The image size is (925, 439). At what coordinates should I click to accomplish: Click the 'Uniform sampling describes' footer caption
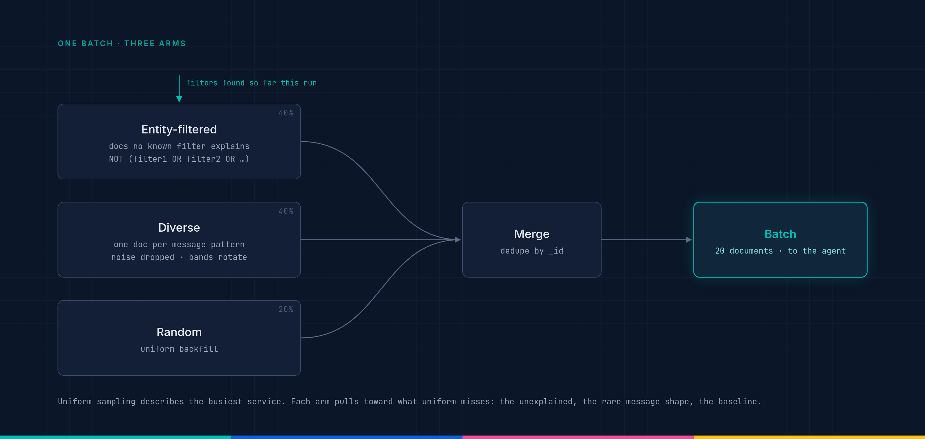coord(409,402)
